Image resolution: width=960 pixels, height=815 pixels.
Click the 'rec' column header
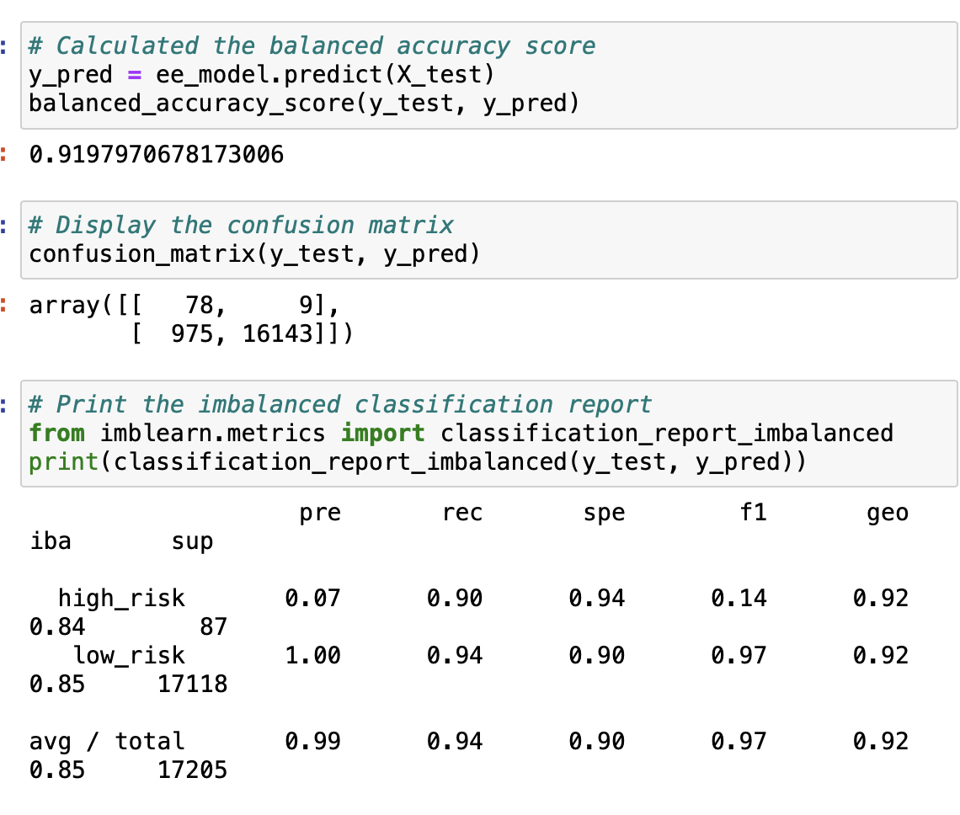pyautogui.click(x=462, y=513)
